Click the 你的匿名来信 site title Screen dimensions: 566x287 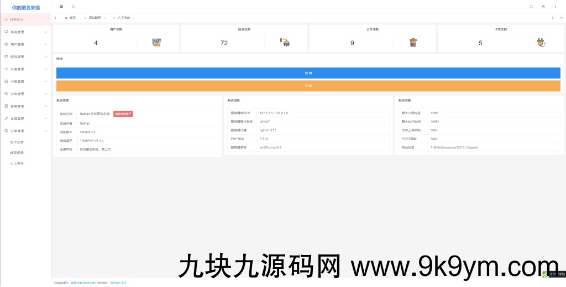pyautogui.click(x=25, y=7)
